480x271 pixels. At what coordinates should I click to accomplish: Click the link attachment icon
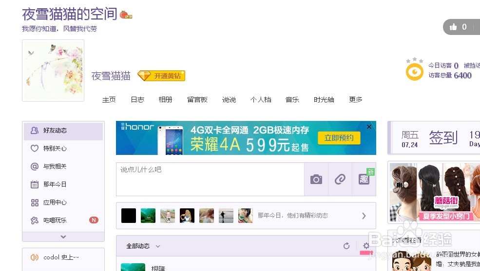(340, 179)
